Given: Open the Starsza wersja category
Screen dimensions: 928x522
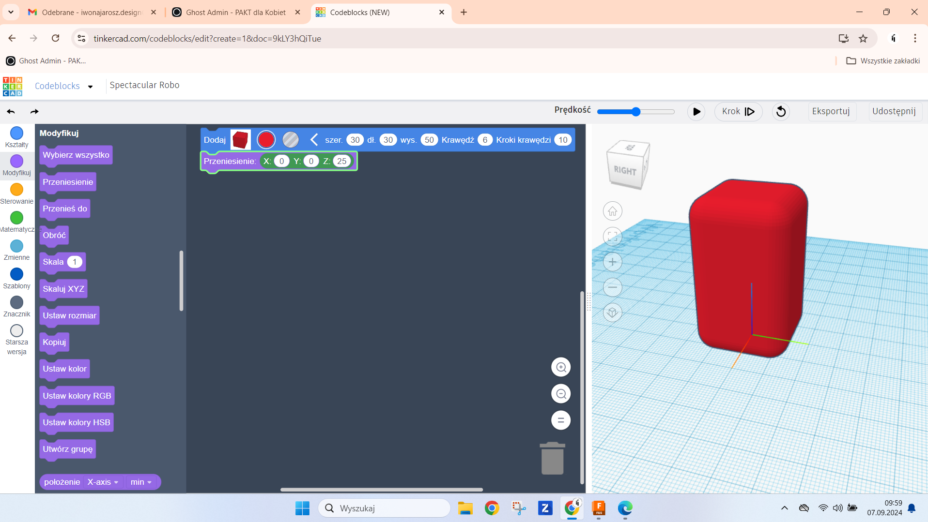Looking at the screenshot, I should [x=16, y=340].
